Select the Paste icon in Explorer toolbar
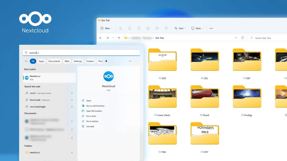This screenshot has width=287, height=161. tap(139, 28)
